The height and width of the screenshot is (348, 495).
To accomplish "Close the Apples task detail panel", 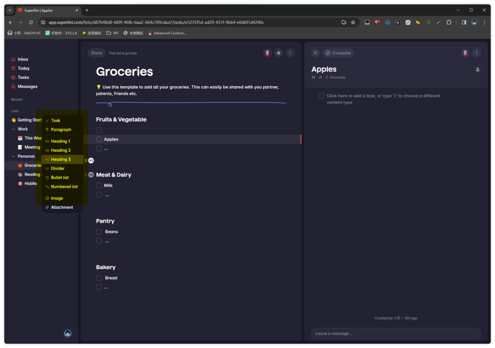I will point(315,53).
